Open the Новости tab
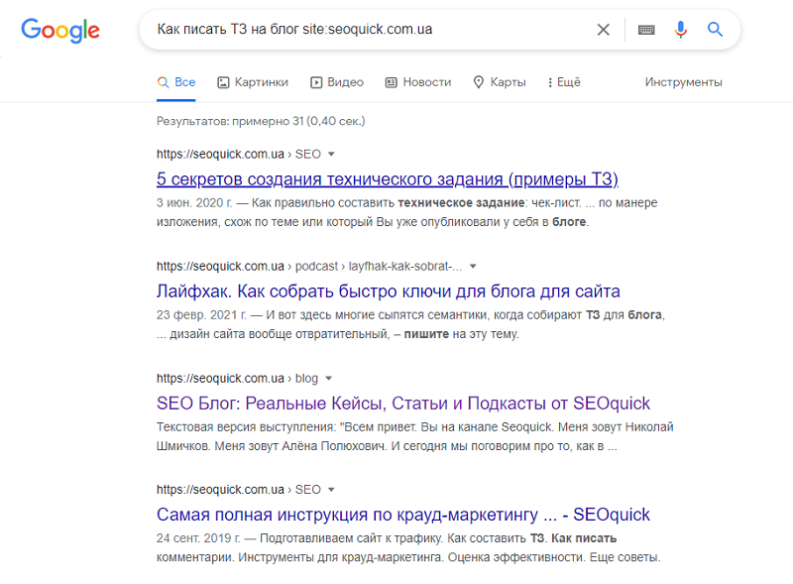Image resolution: width=793 pixels, height=584 pixels. [x=417, y=82]
